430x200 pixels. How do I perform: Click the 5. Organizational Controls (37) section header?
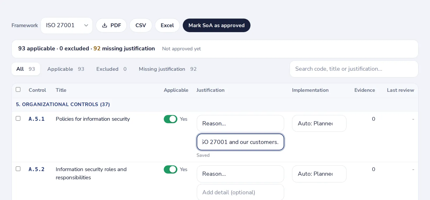point(63,104)
